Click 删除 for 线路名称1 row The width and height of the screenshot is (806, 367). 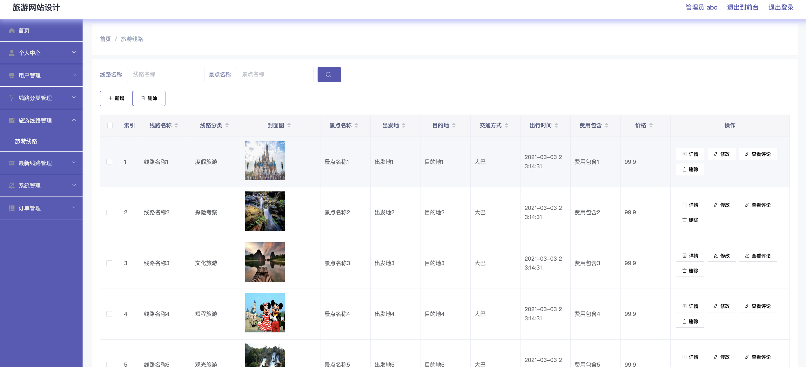click(690, 170)
